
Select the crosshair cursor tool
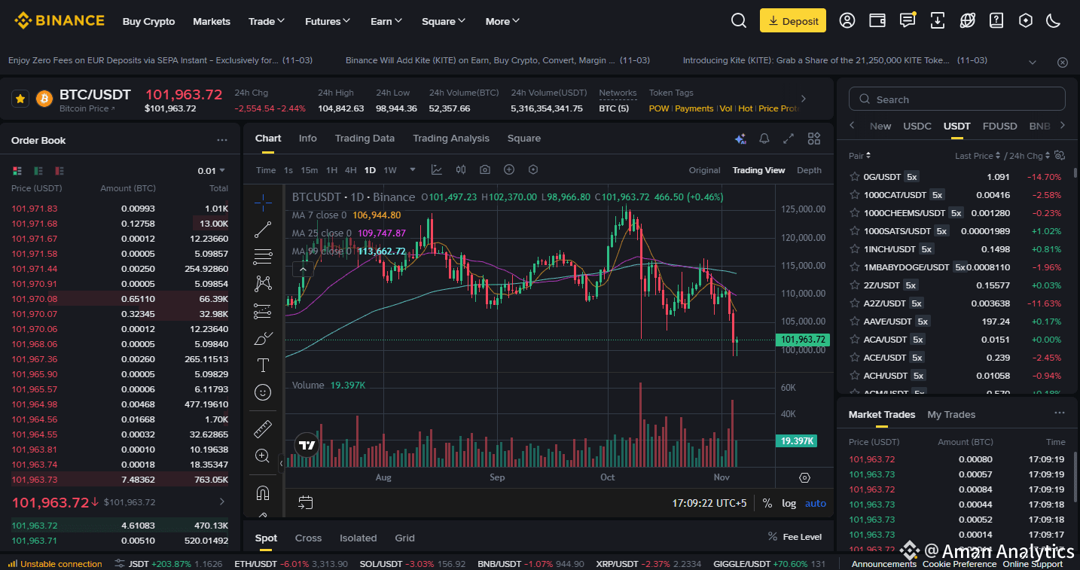[x=263, y=202]
